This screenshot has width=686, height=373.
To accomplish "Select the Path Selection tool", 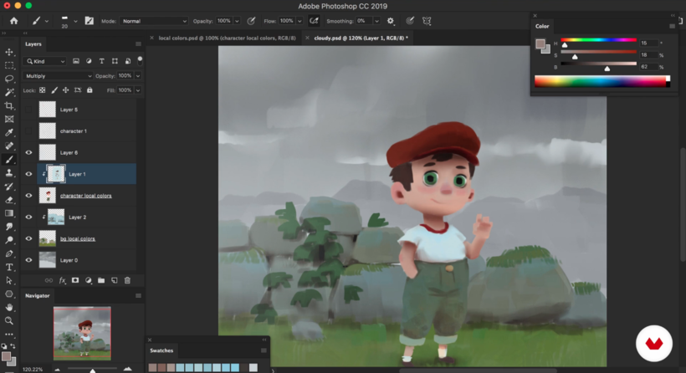I will point(8,281).
